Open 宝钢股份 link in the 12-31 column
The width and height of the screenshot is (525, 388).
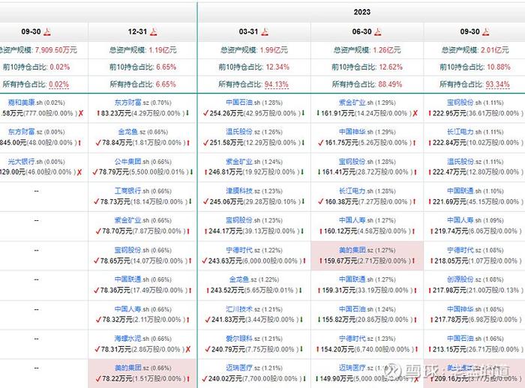tap(128, 250)
